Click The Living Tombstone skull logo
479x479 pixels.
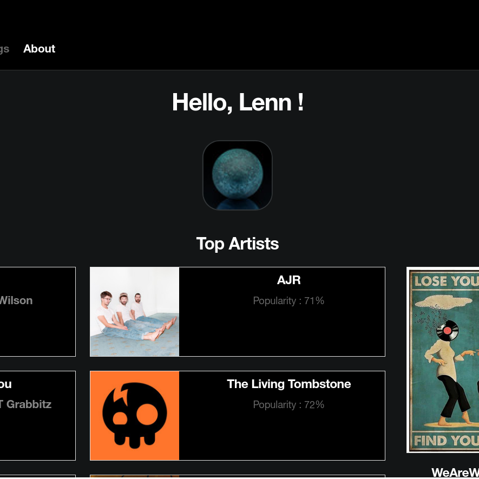pyautogui.click(x=134, y=416)
